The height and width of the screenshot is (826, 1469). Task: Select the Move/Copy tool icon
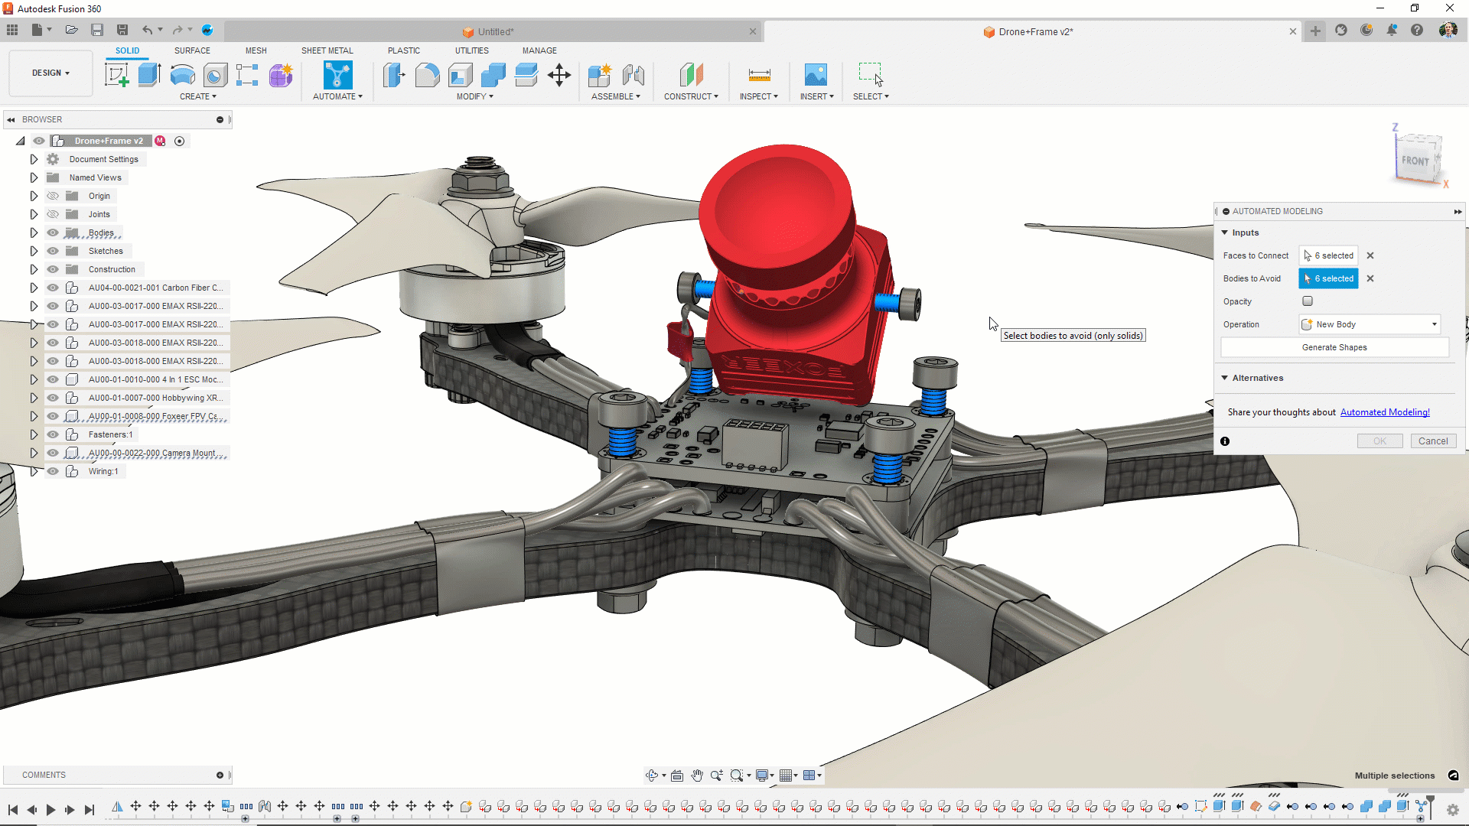559,75
